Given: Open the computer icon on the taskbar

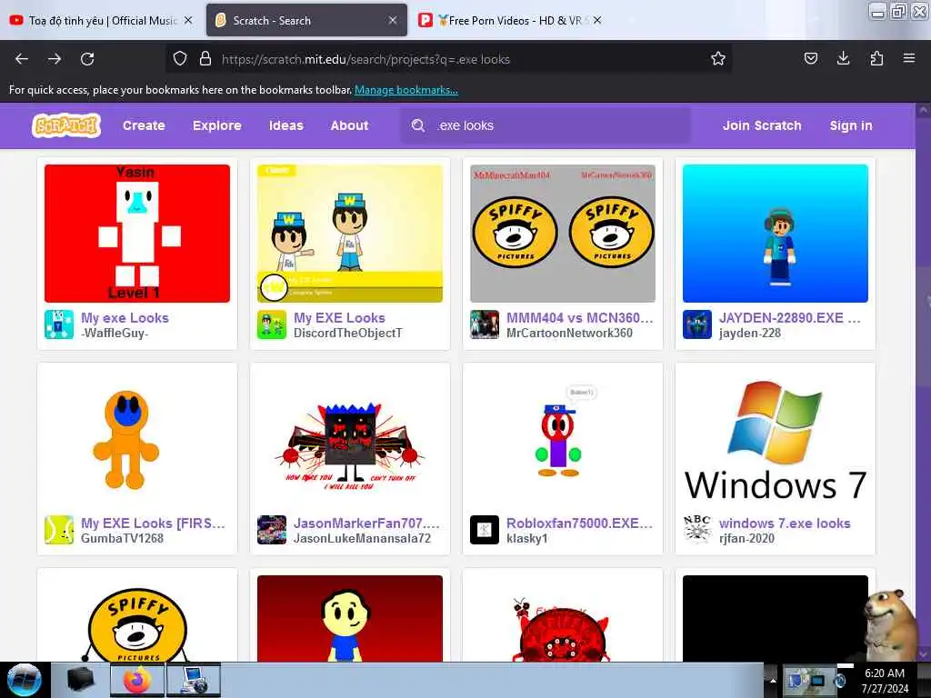Looking at the screenshot, I should coord(194,680).
